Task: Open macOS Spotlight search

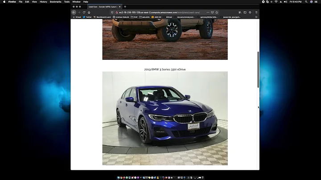Action: (306, 2)
